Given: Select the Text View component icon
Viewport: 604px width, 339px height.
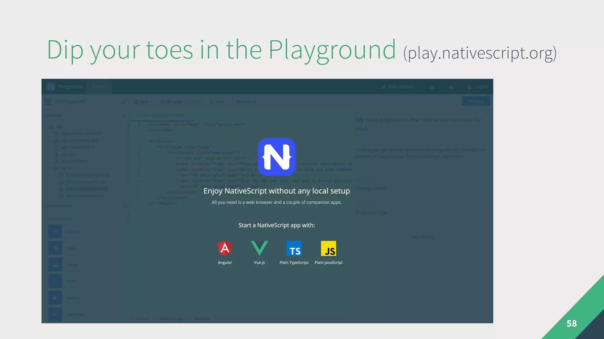Looking at the screenshot, I should pyautogui.click(x=55, y=314).
